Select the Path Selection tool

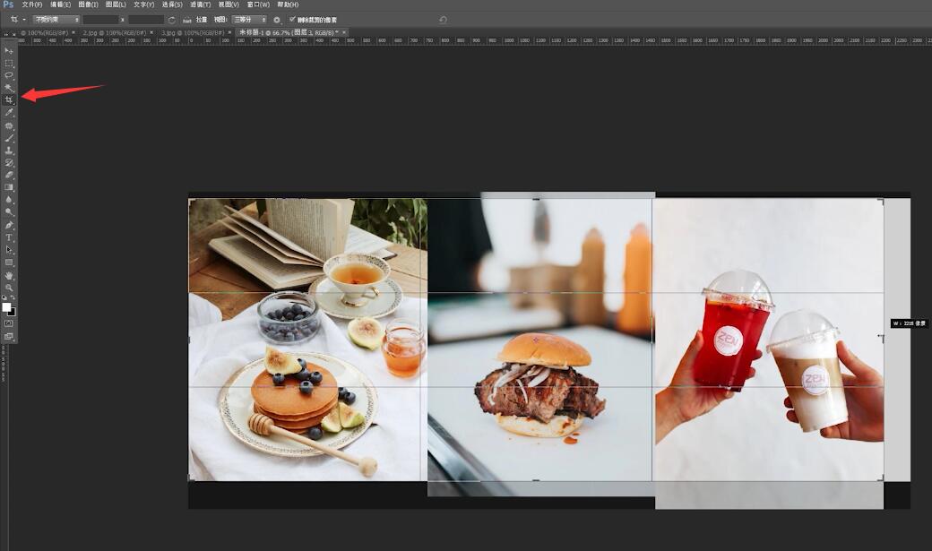pos(9,250)
